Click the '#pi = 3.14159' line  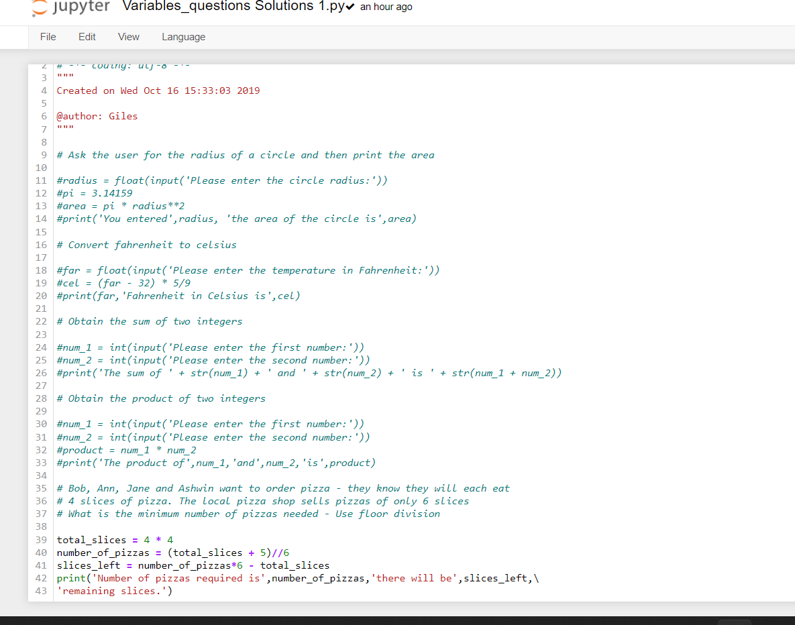[x=95, y=193]
